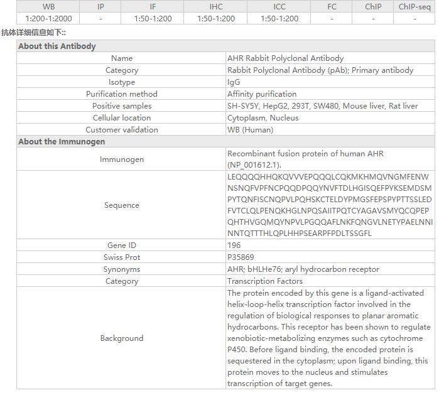Open the Swiss Prot entry P35869
Image resolution: width=439 pixels, height=393 pixels.
(241, 257)
